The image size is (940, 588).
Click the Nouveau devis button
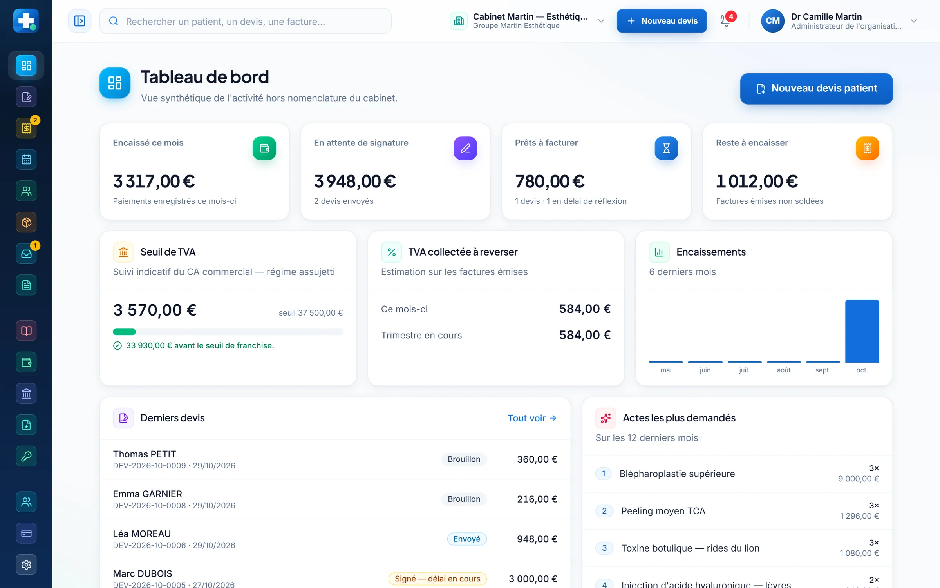click(x=662, y=21)
